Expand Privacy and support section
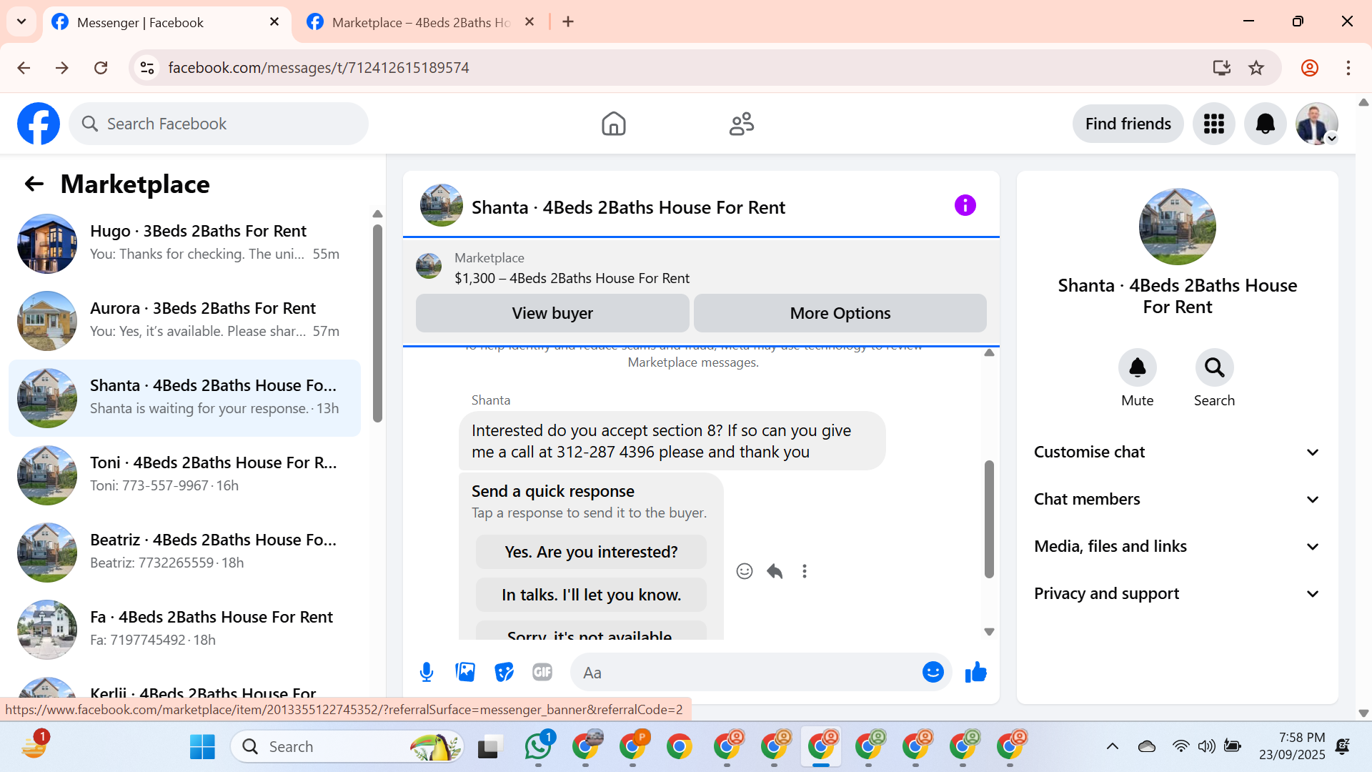The image size is (1372, 772). coord(1177,593)
